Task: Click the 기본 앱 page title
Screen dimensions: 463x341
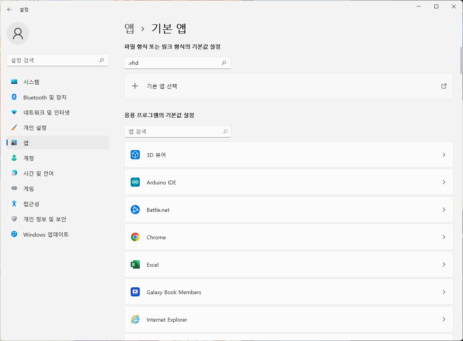Action: (169, 29)
